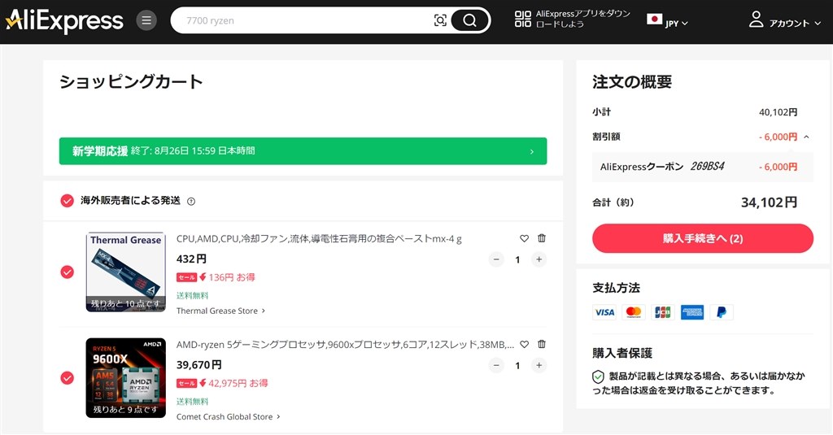
Task: Open the thermal paste mx-4 product title
Action: point(319,239)
